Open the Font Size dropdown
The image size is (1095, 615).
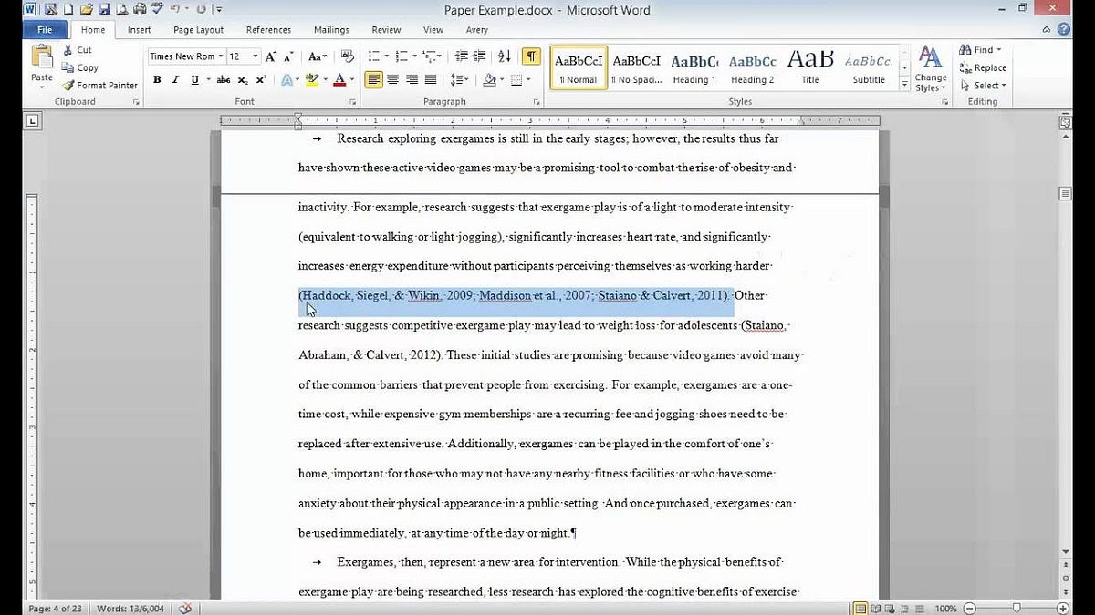[x=254, y=56]
